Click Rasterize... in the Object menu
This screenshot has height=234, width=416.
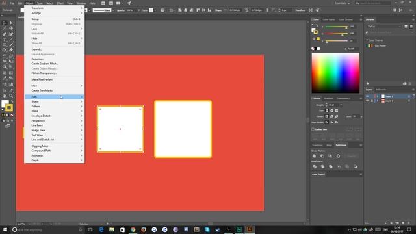click(55, 59)
